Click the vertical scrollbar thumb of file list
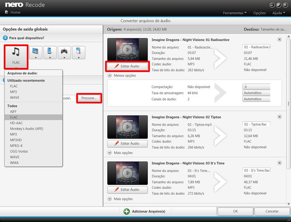This screenshot has height=222, width=291. [288, 103]
